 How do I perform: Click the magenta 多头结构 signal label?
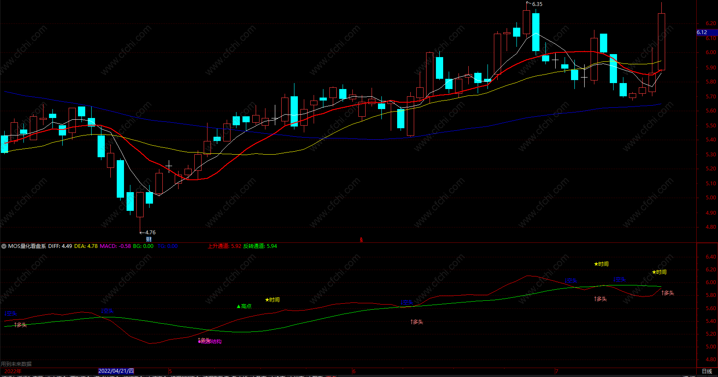click(x=210, y=342)
